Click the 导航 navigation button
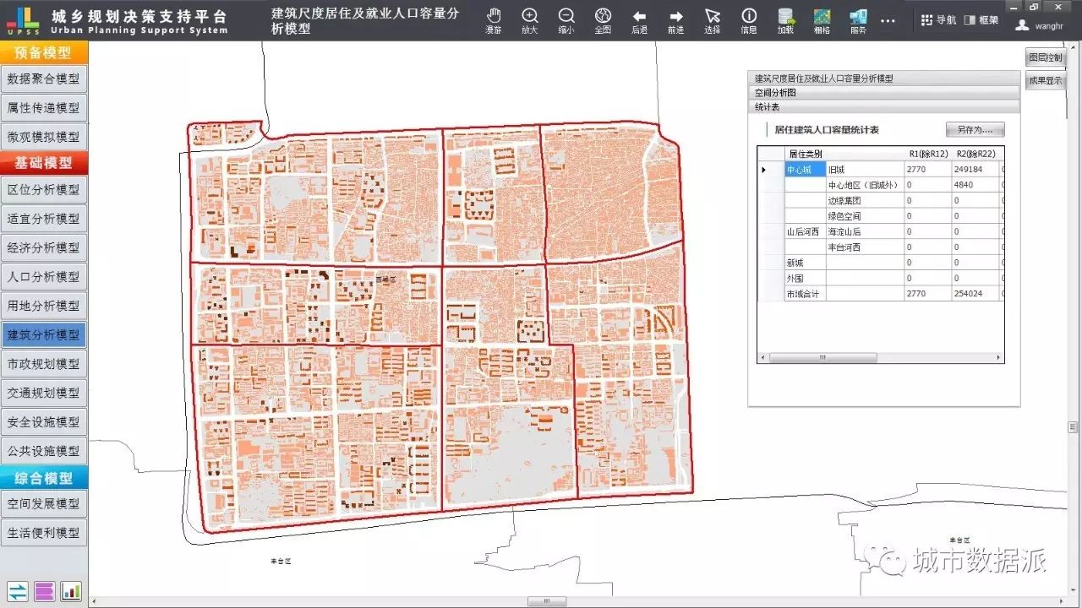 [938, 20]
